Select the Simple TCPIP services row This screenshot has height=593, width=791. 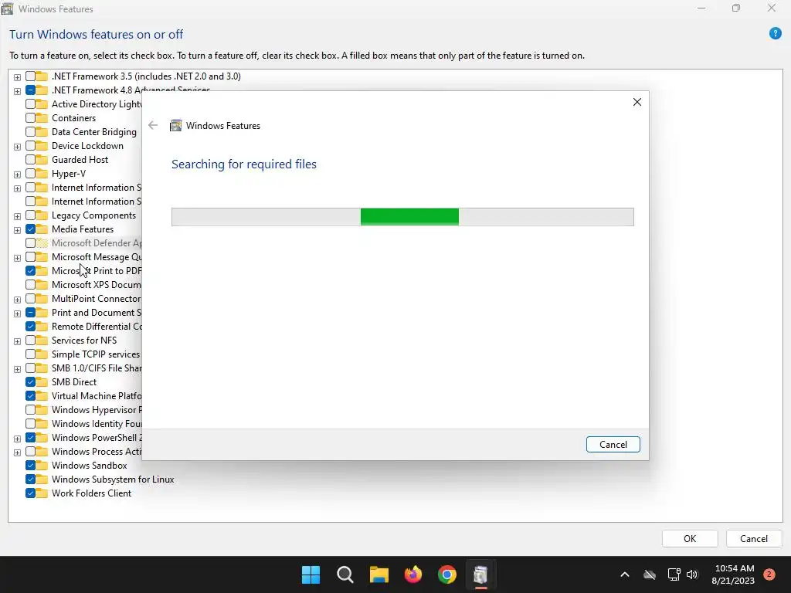click(x=95, y=354)
